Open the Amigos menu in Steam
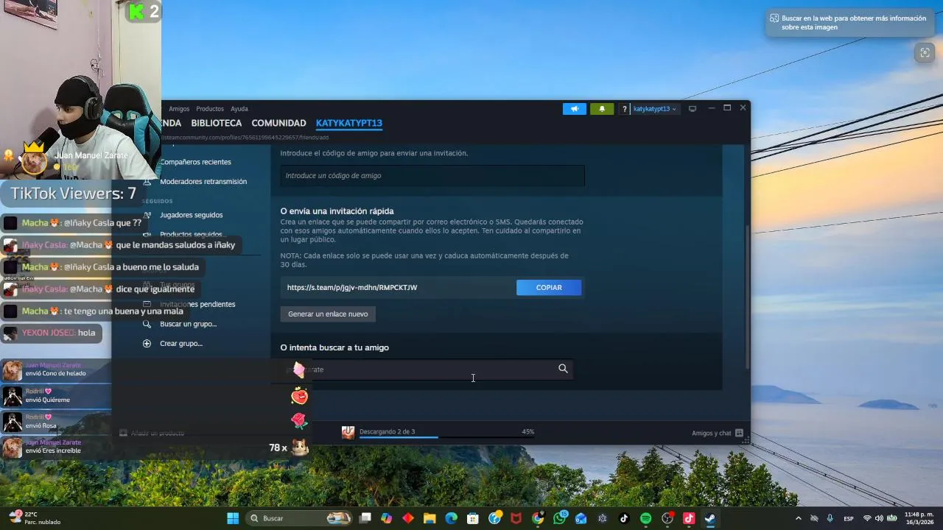 pyautogui.click(x=179, y=109)
